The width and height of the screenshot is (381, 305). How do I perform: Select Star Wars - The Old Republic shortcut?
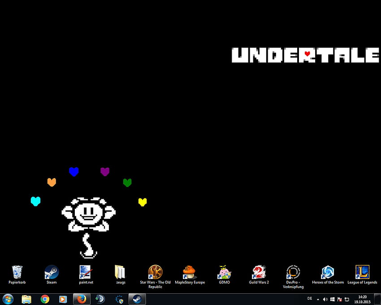click(155, 277)
